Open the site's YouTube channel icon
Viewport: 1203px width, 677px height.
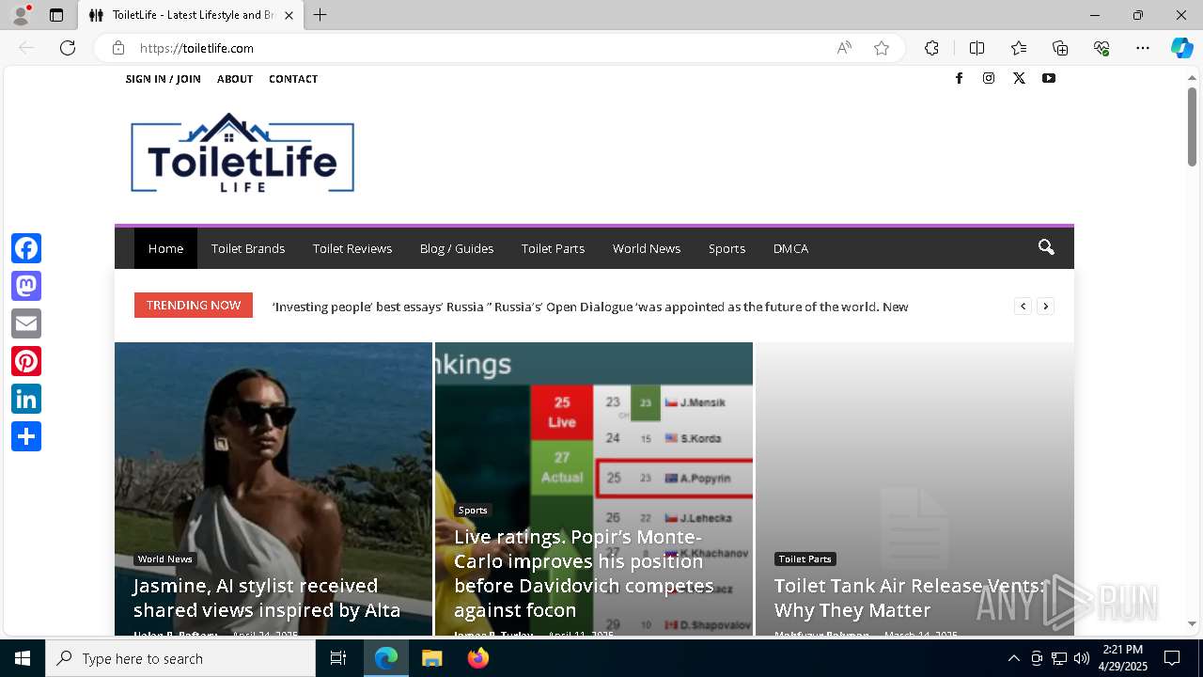[x=1049, y=78]
